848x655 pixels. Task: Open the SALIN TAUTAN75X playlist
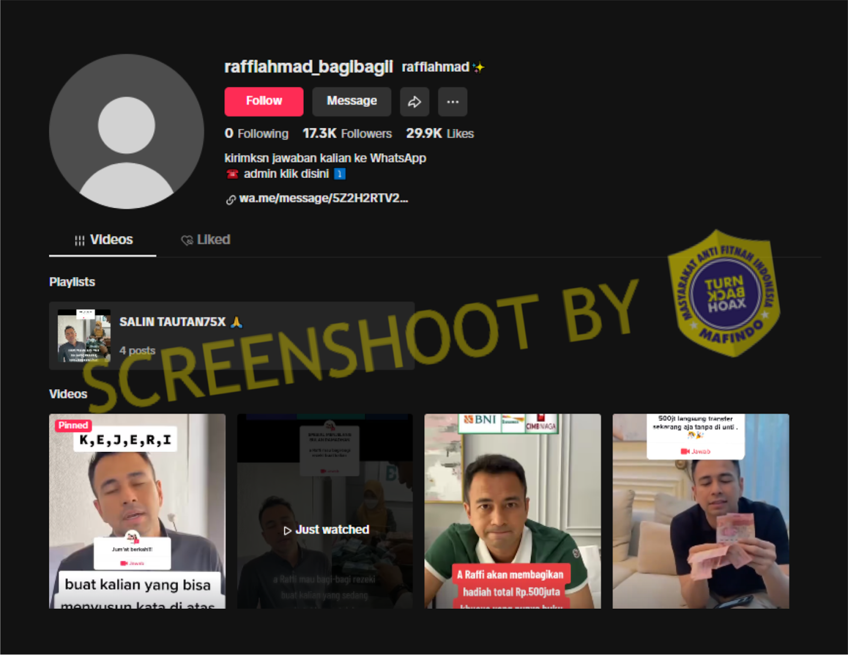click(173, 322)
